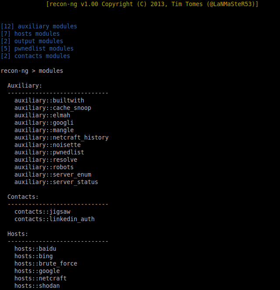Select the auxiliary::cache_snoop entry
The height and width of the screenshot is (290, 280).
[53, 108]
